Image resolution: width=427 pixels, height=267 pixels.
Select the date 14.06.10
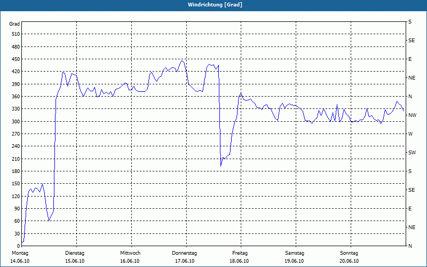(20, 261)
